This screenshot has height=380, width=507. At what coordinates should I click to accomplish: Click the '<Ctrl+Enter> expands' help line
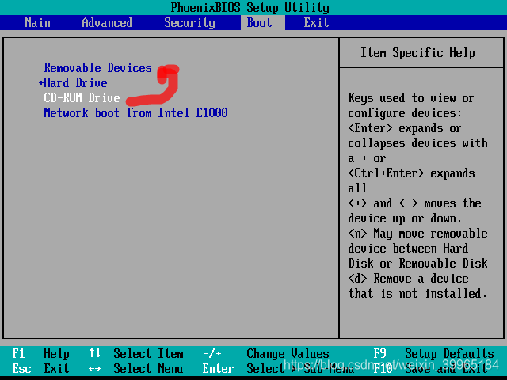411,173
